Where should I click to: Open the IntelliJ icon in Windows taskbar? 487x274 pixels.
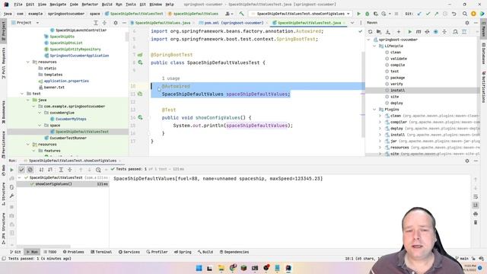[x=288, y=268]
